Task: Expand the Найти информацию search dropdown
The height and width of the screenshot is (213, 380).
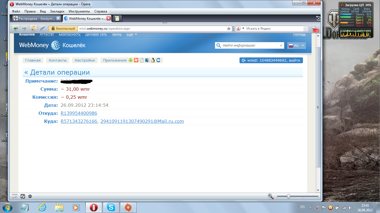Action: [x=281, y=45]
